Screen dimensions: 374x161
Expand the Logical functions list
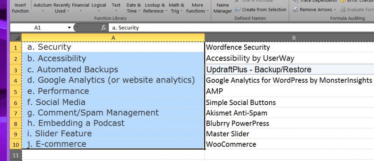[99, 8]
